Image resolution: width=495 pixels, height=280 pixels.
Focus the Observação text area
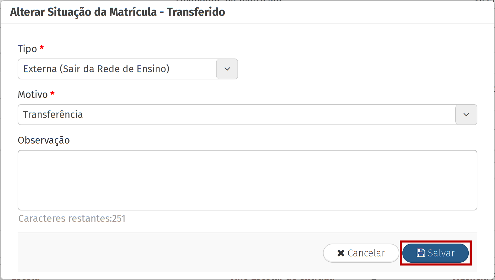coord(247,180)
